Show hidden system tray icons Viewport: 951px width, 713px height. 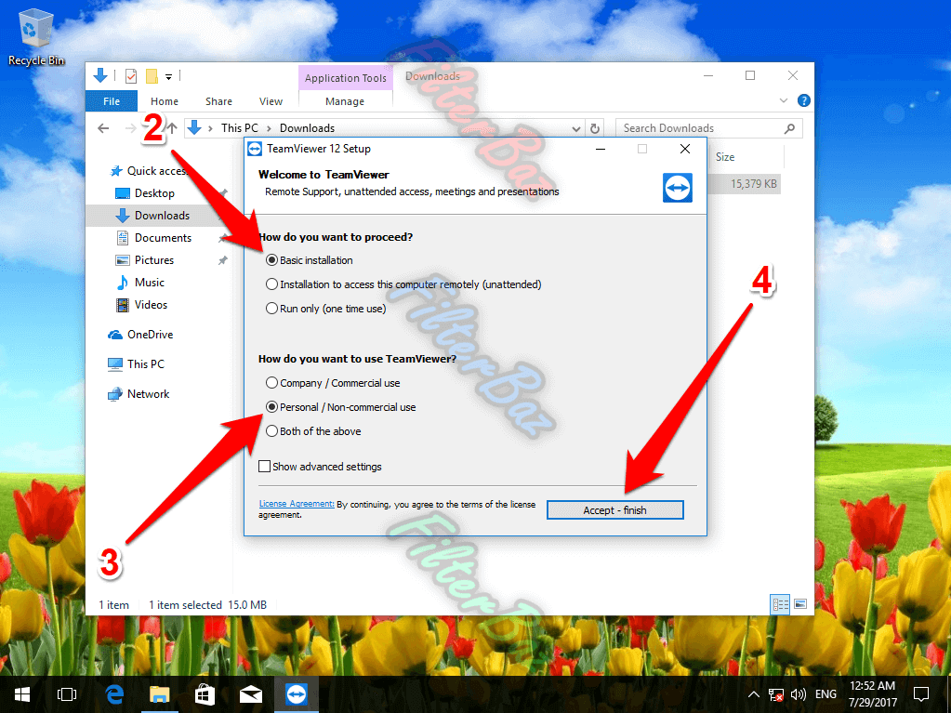pyautogui.click(x=753, y=694)
